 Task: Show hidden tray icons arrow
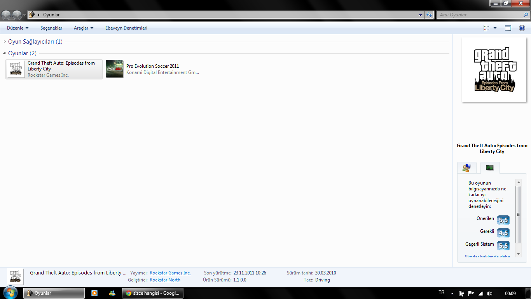(x=452, y=294)
